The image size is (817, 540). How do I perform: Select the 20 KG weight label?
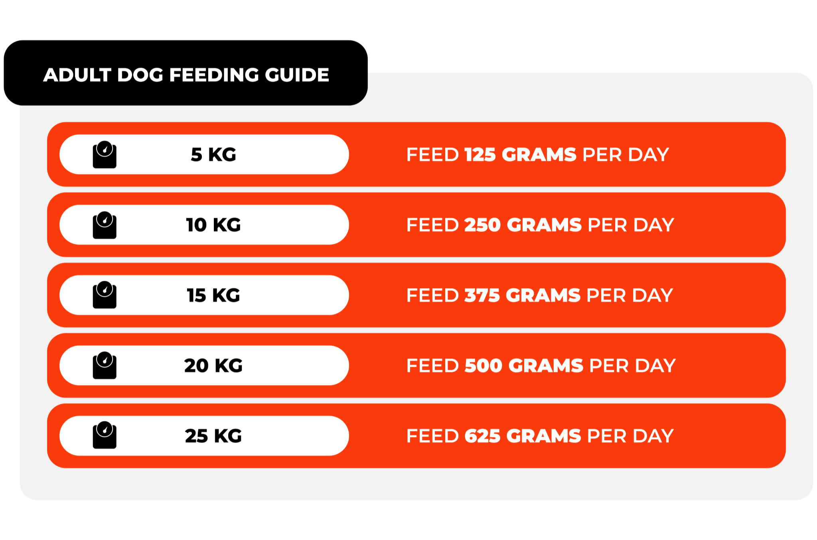(x=213, y=365)
